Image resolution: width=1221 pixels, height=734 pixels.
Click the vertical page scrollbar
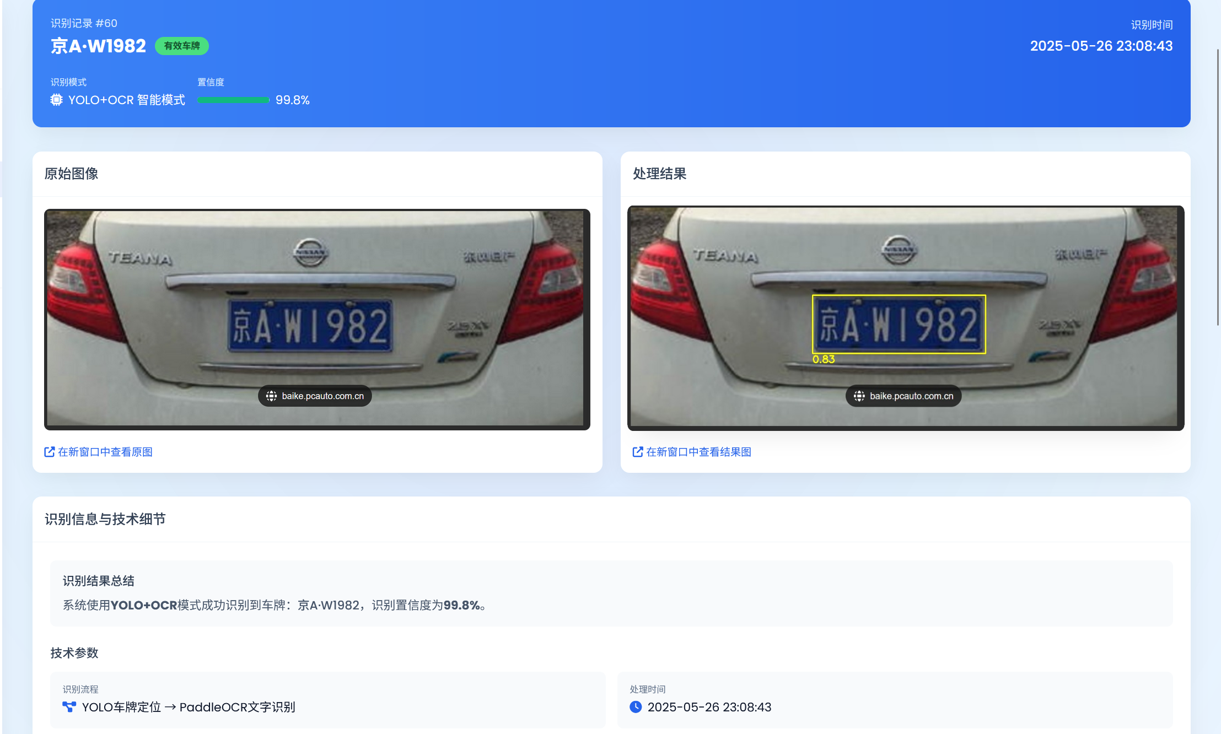[1218, 187]
